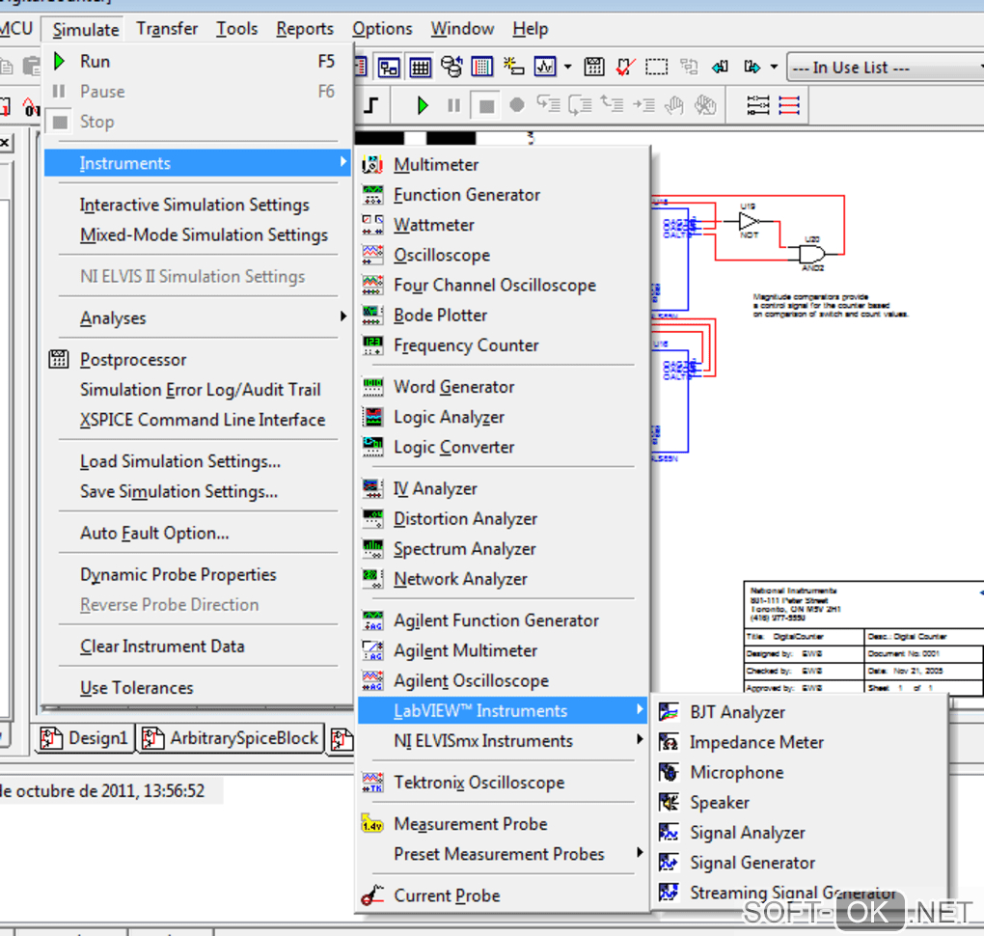
Task: Select the Signal Analyzer icon
Action: click(669, 833)
